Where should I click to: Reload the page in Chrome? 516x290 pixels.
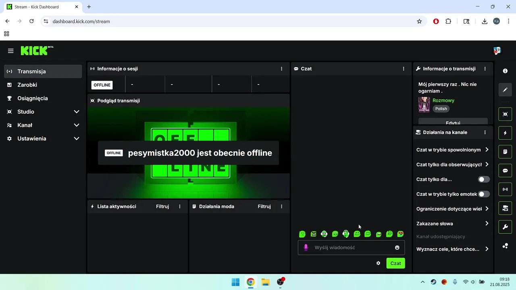(31, 21)
